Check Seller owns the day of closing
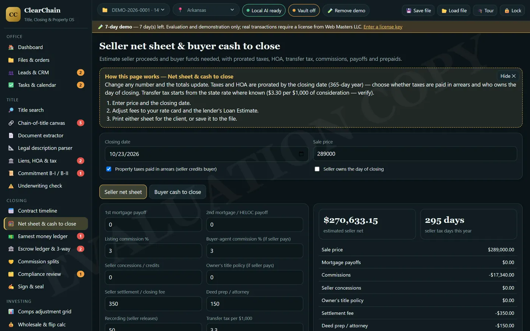The height and width of the screenshot is (331, 530). tap(317, 169)
